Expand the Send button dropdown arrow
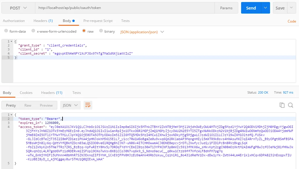This screenshot has width=299, height=169. coord(265,8)
